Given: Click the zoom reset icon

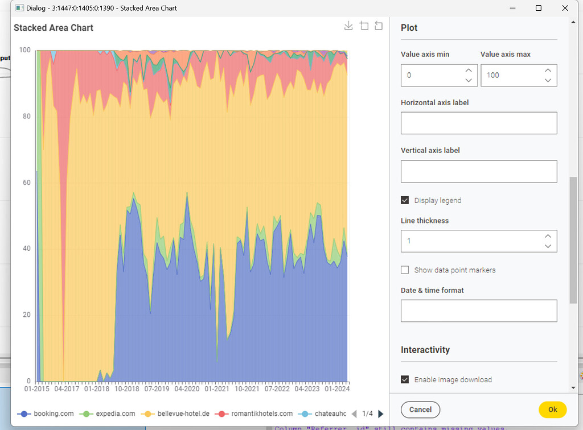Looking at the screenshot, I should [x=379, y=26].
